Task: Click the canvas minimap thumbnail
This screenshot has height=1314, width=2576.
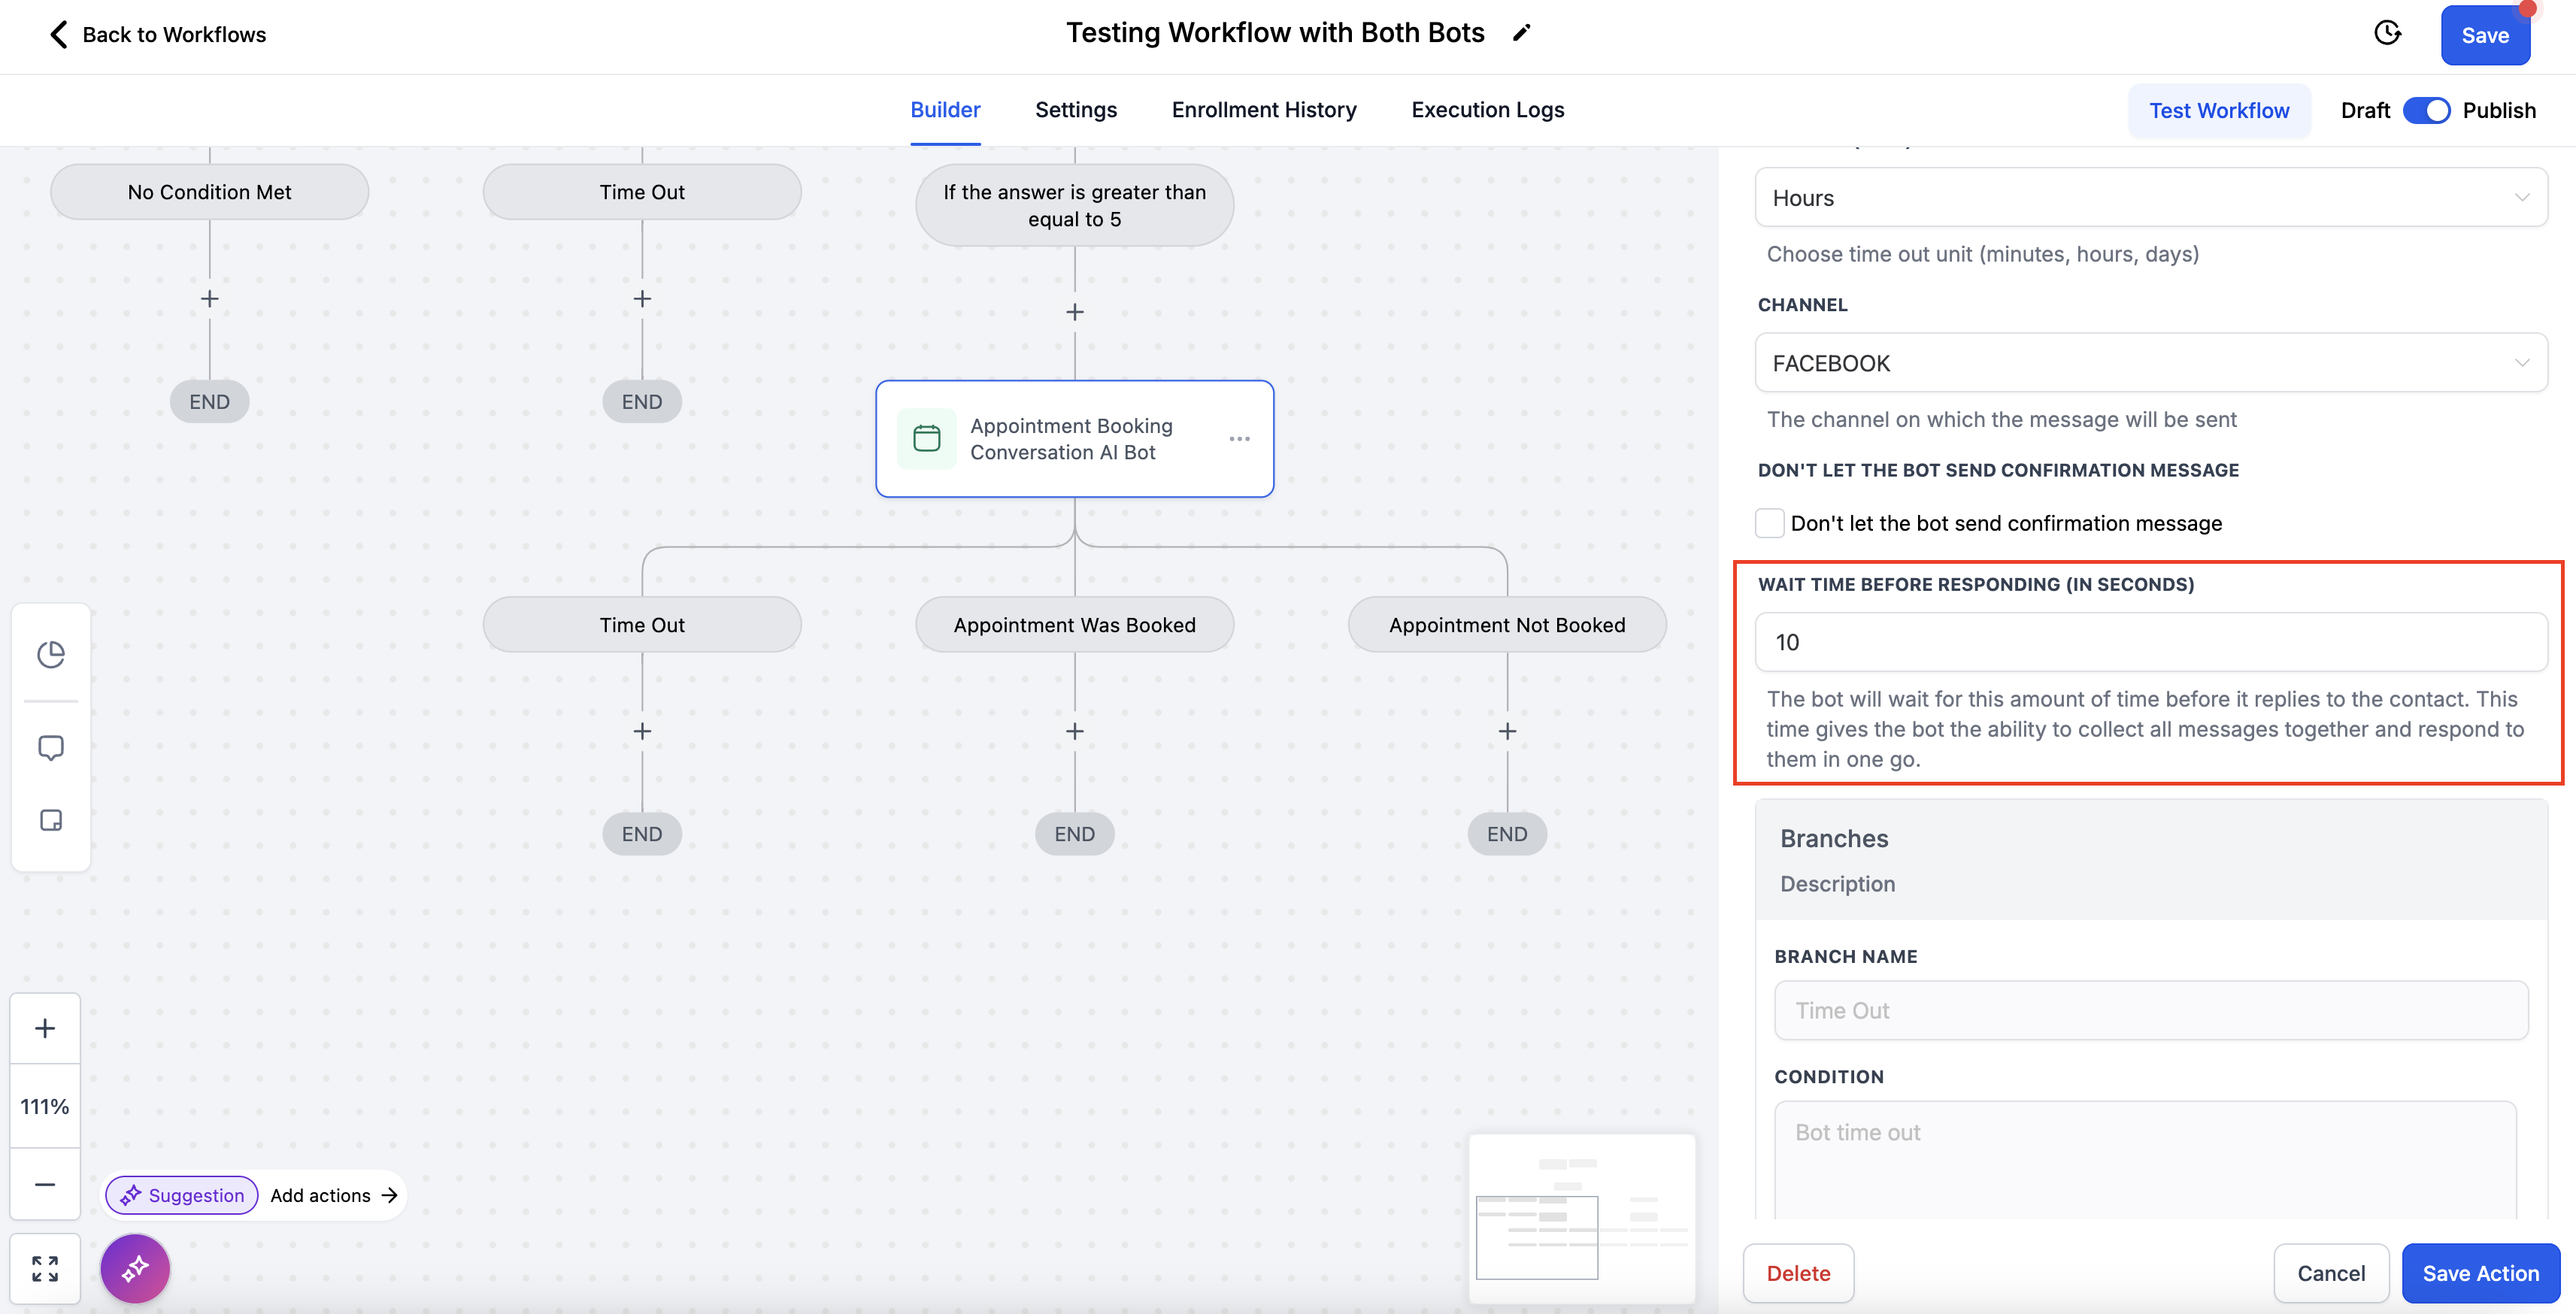Action: pos(1582,1218)
